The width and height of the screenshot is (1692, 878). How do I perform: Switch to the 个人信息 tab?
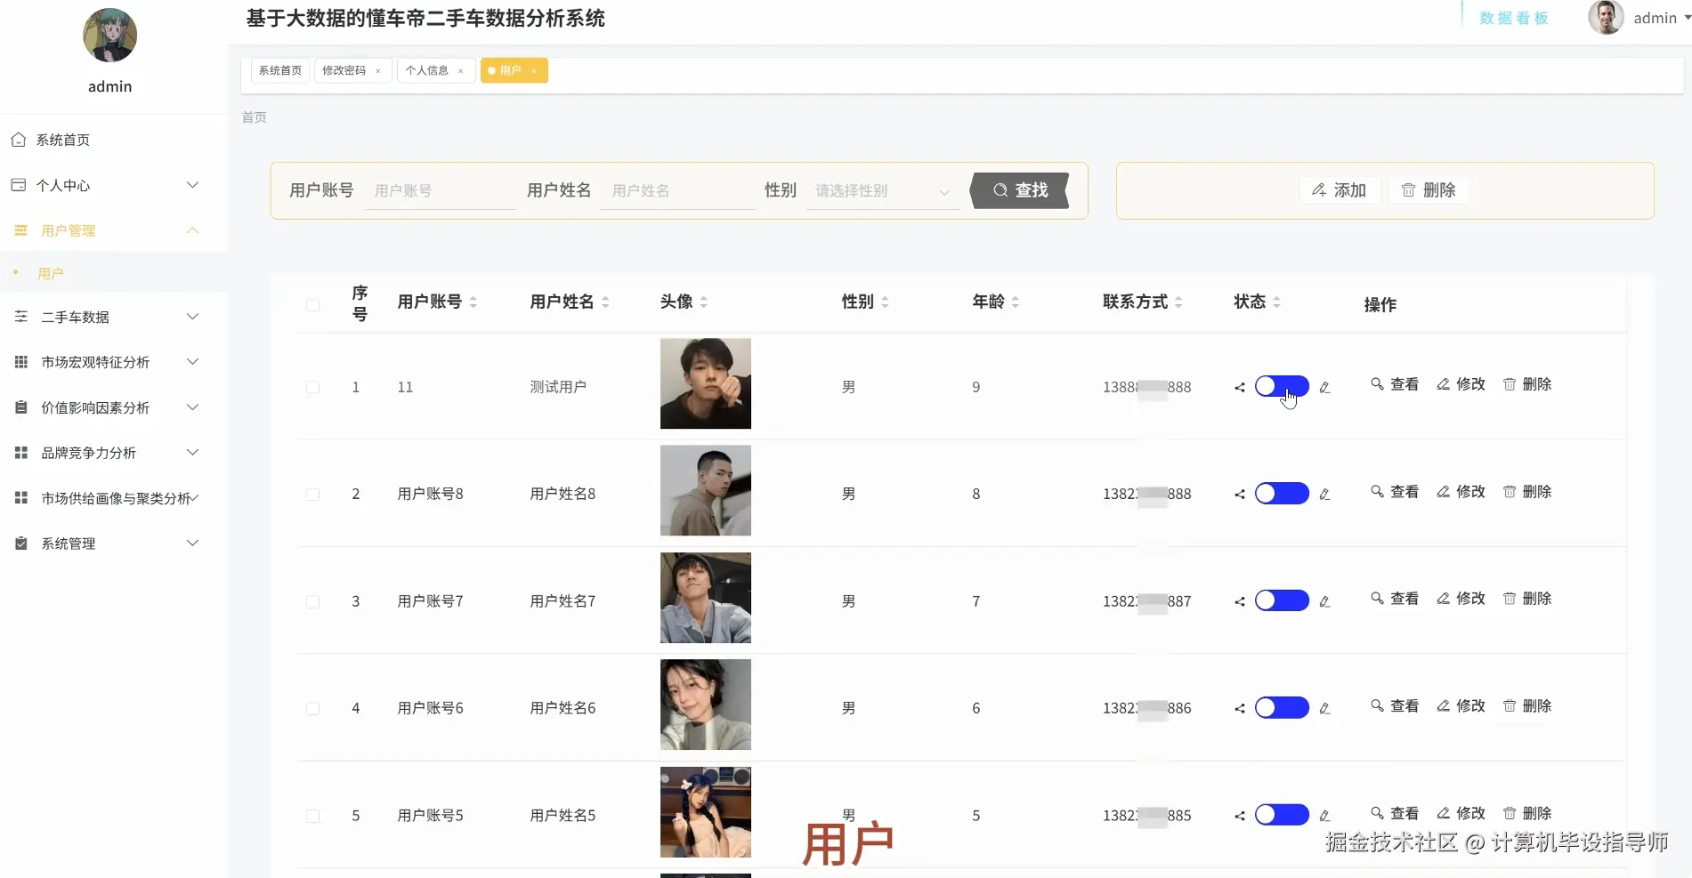[435, 70]
